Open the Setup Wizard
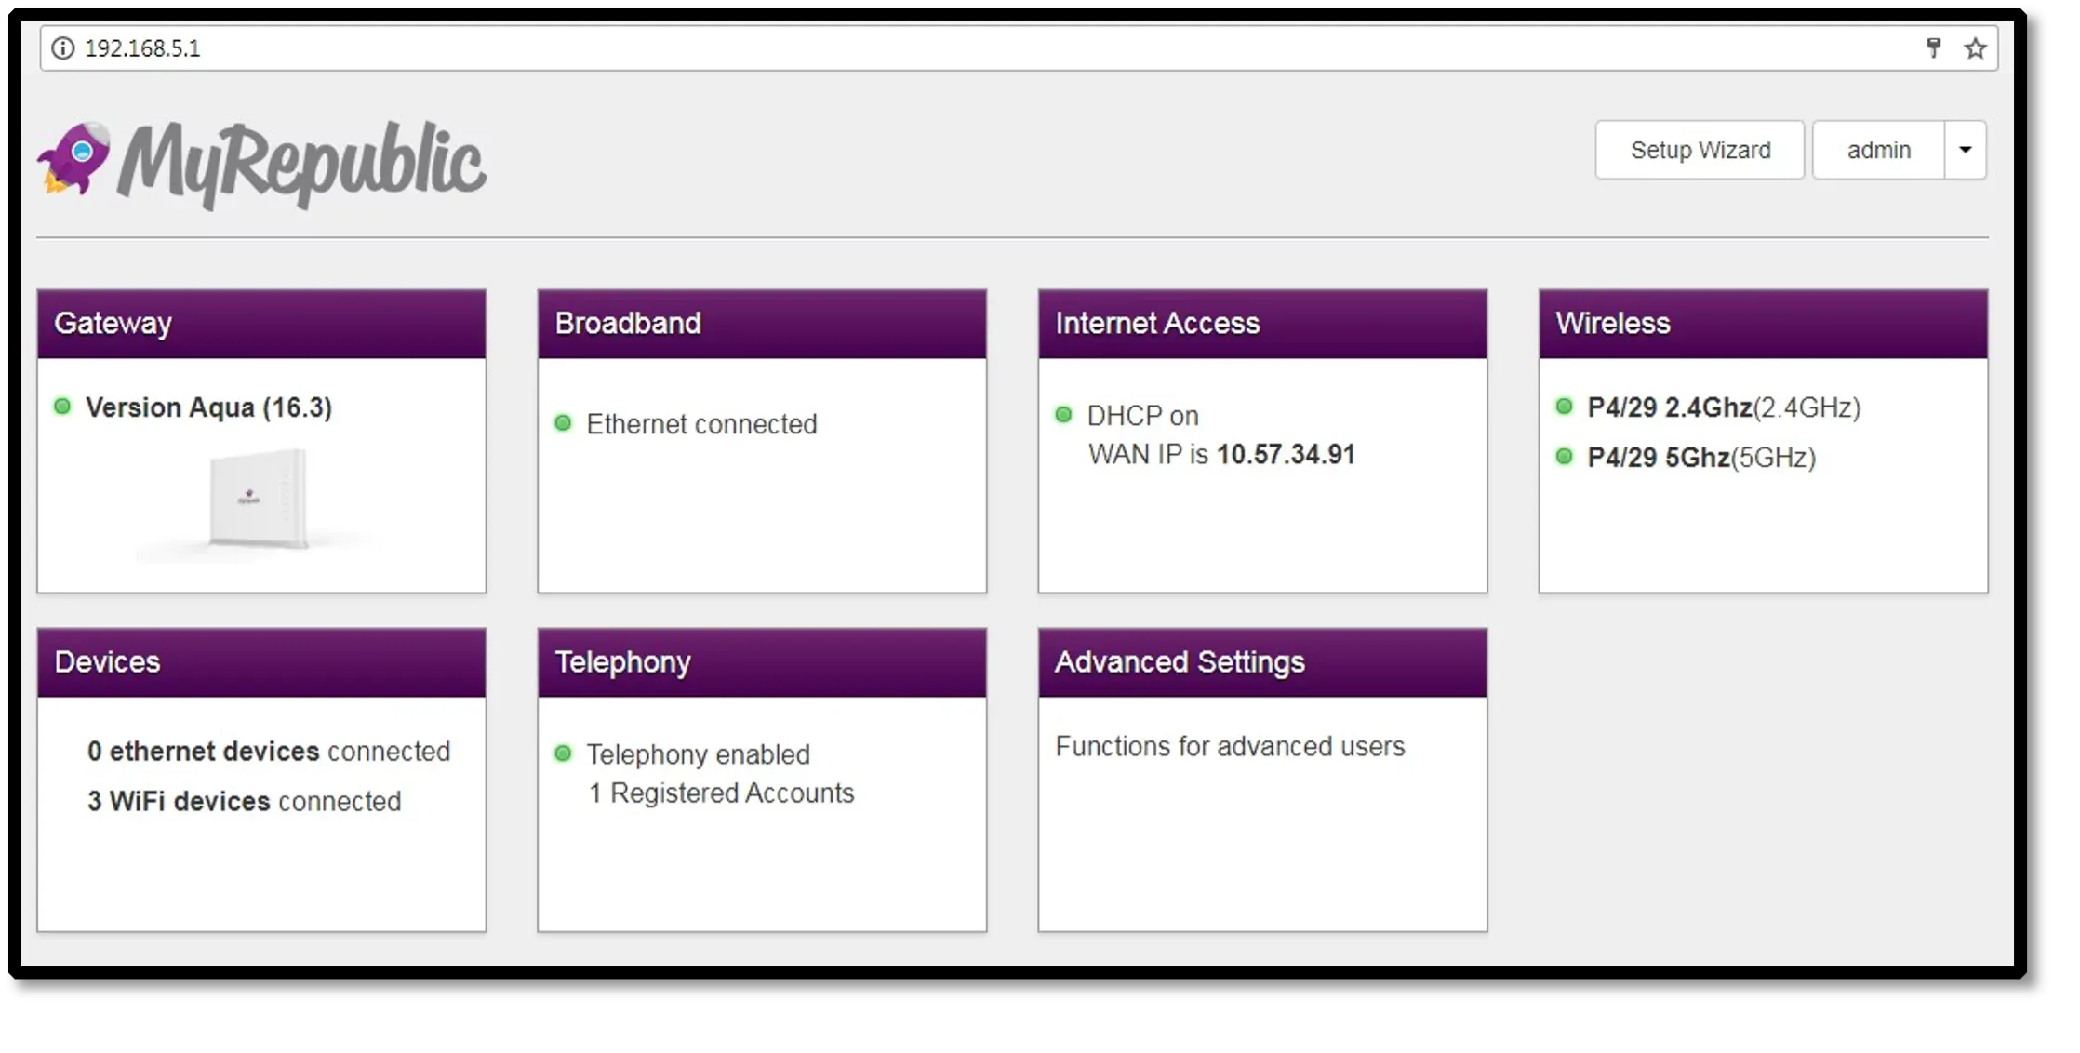Image resolution: width=2080 pixels, height=1053 pixels. point(1700,150)
